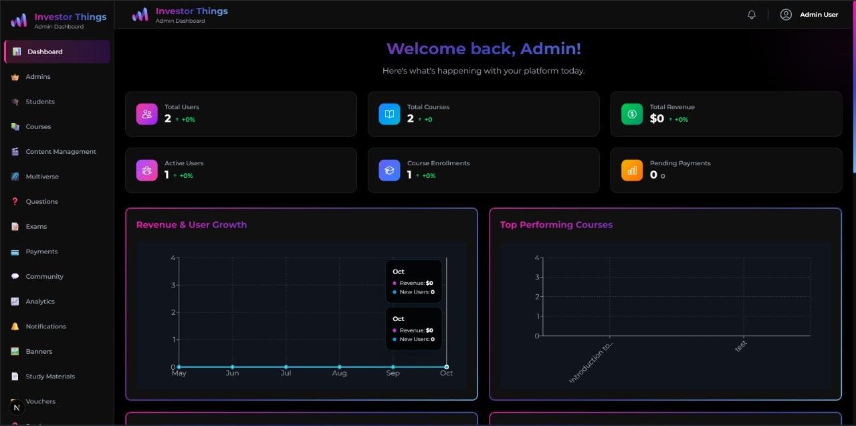Click the green Total Revenue dollar icon
The image size is (856, 426).
631,114
